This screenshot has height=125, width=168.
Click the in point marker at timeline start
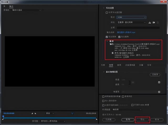coord(3,119)
